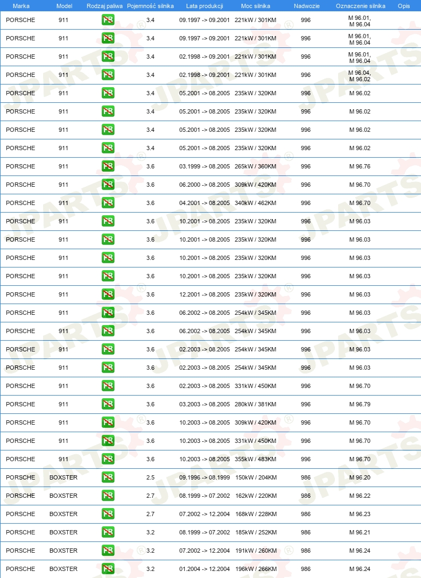Select date range 01.2004 -> 12.2004
This screenshot has height=578, width=421.
[x=205, y=569]
